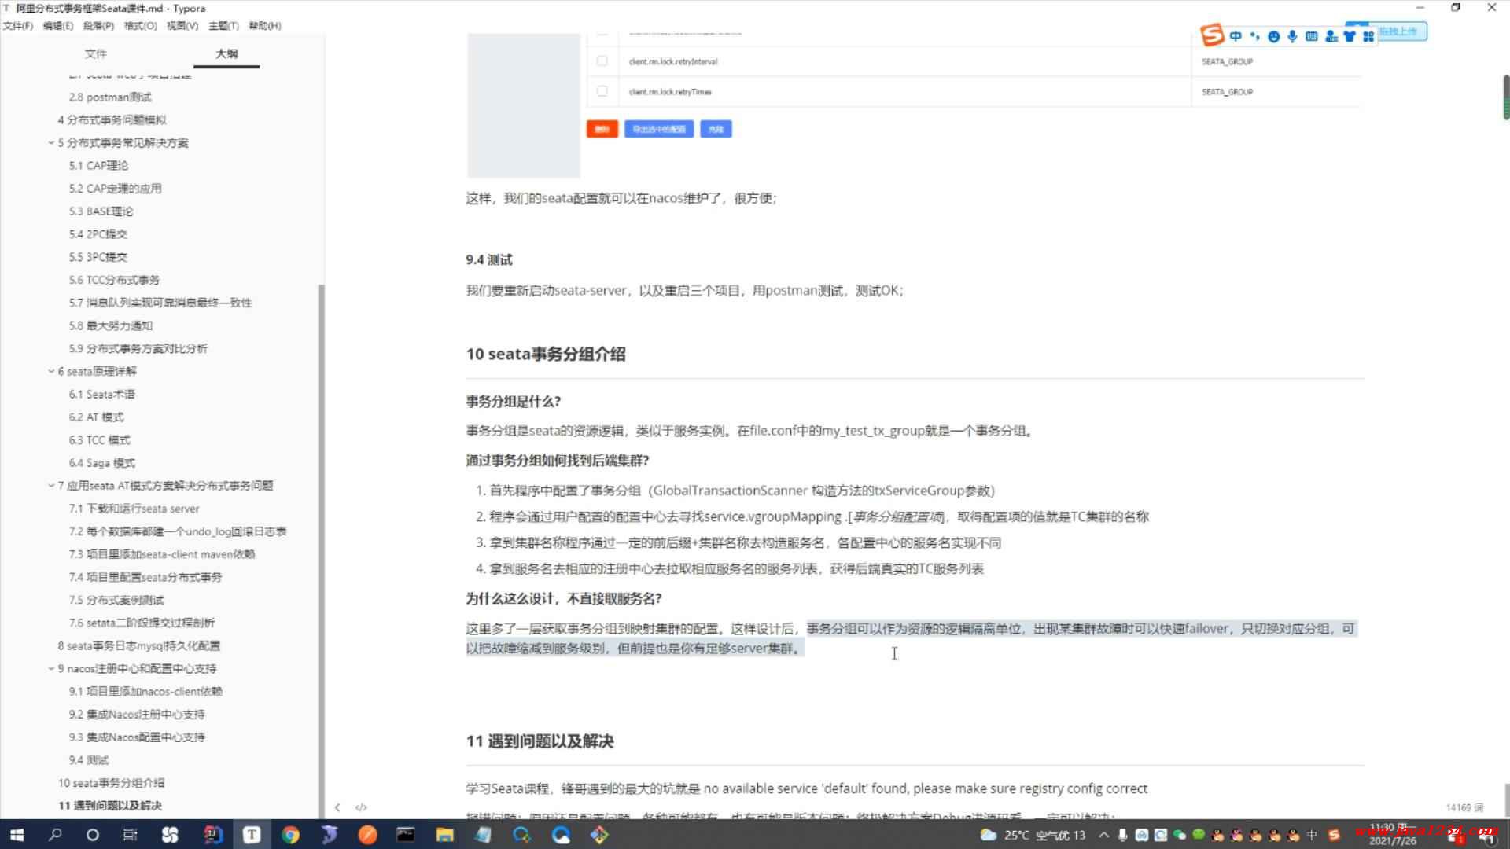Open the 帮助(H) menu
The width and height of the screenshot is (1510, 849).
click(x=265, y=26)
